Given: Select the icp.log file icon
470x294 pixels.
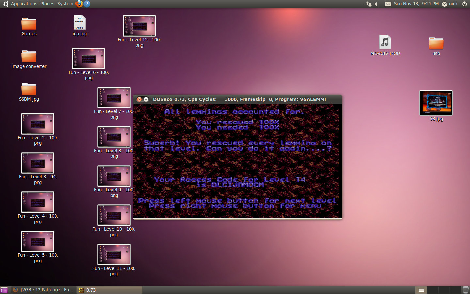Looking at the screenshot, I should [79, 23].
